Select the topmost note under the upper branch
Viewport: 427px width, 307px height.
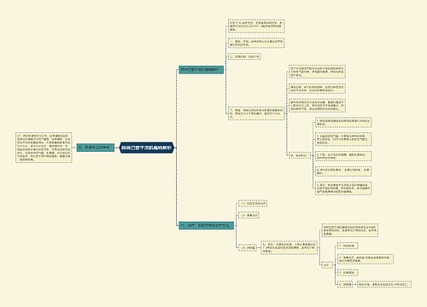point(256,26)
